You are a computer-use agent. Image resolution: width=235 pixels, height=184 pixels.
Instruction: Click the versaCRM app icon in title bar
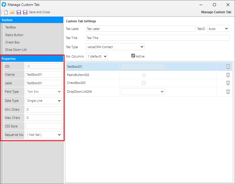tap(4, 5)
